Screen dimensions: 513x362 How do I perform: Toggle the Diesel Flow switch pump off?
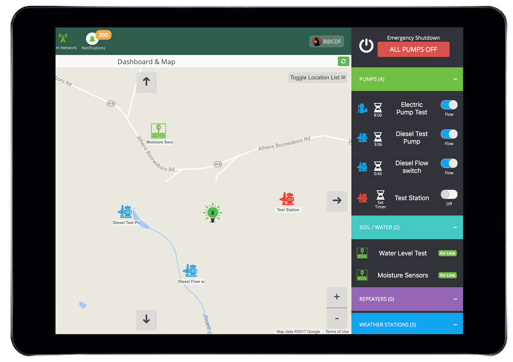(449, 163)
